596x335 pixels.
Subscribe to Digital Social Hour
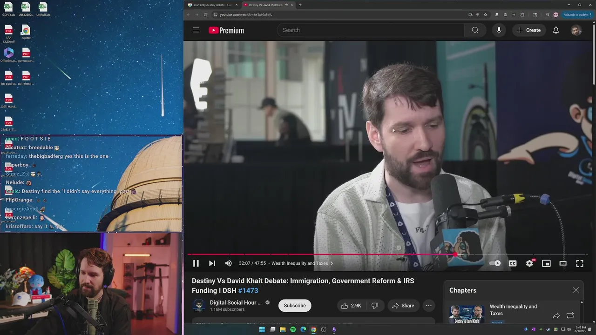[x=295, y=306]
